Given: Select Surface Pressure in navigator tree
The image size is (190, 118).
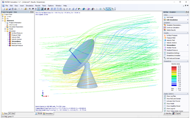Looking at the screenshot, I should point(17,33).
